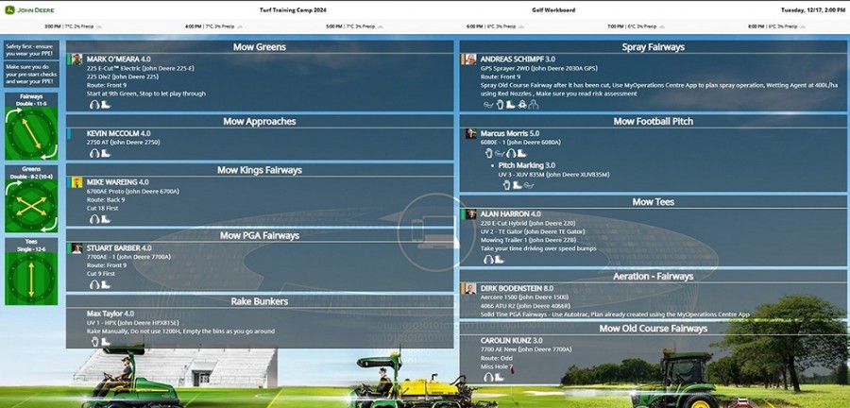
Task: Click safety boot icon under Stuart Barber
Action: pyautogui.click(x=105, y=284)
